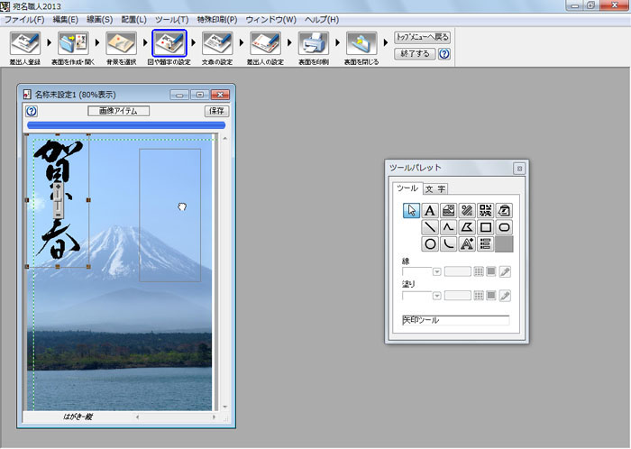Pick the rectangle shape tool
Viewport: 631px width, 449px height.
coord(486,227)
